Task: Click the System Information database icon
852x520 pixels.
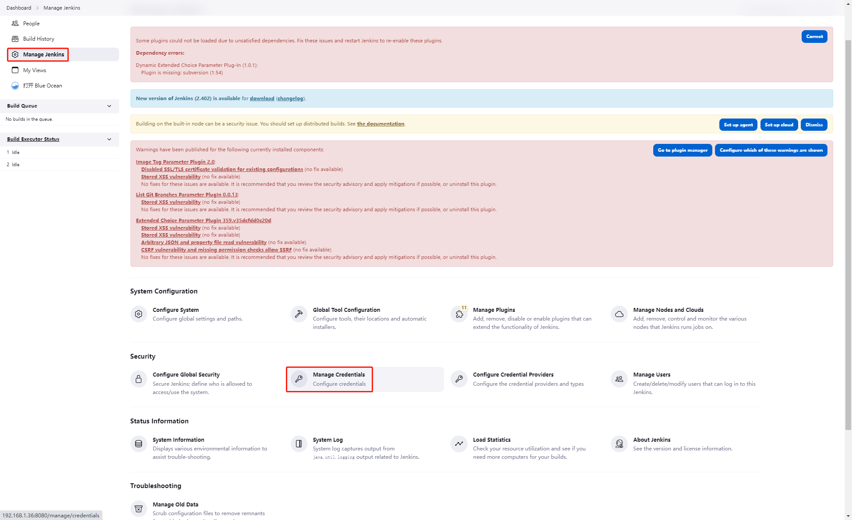Action: point(138,444)
